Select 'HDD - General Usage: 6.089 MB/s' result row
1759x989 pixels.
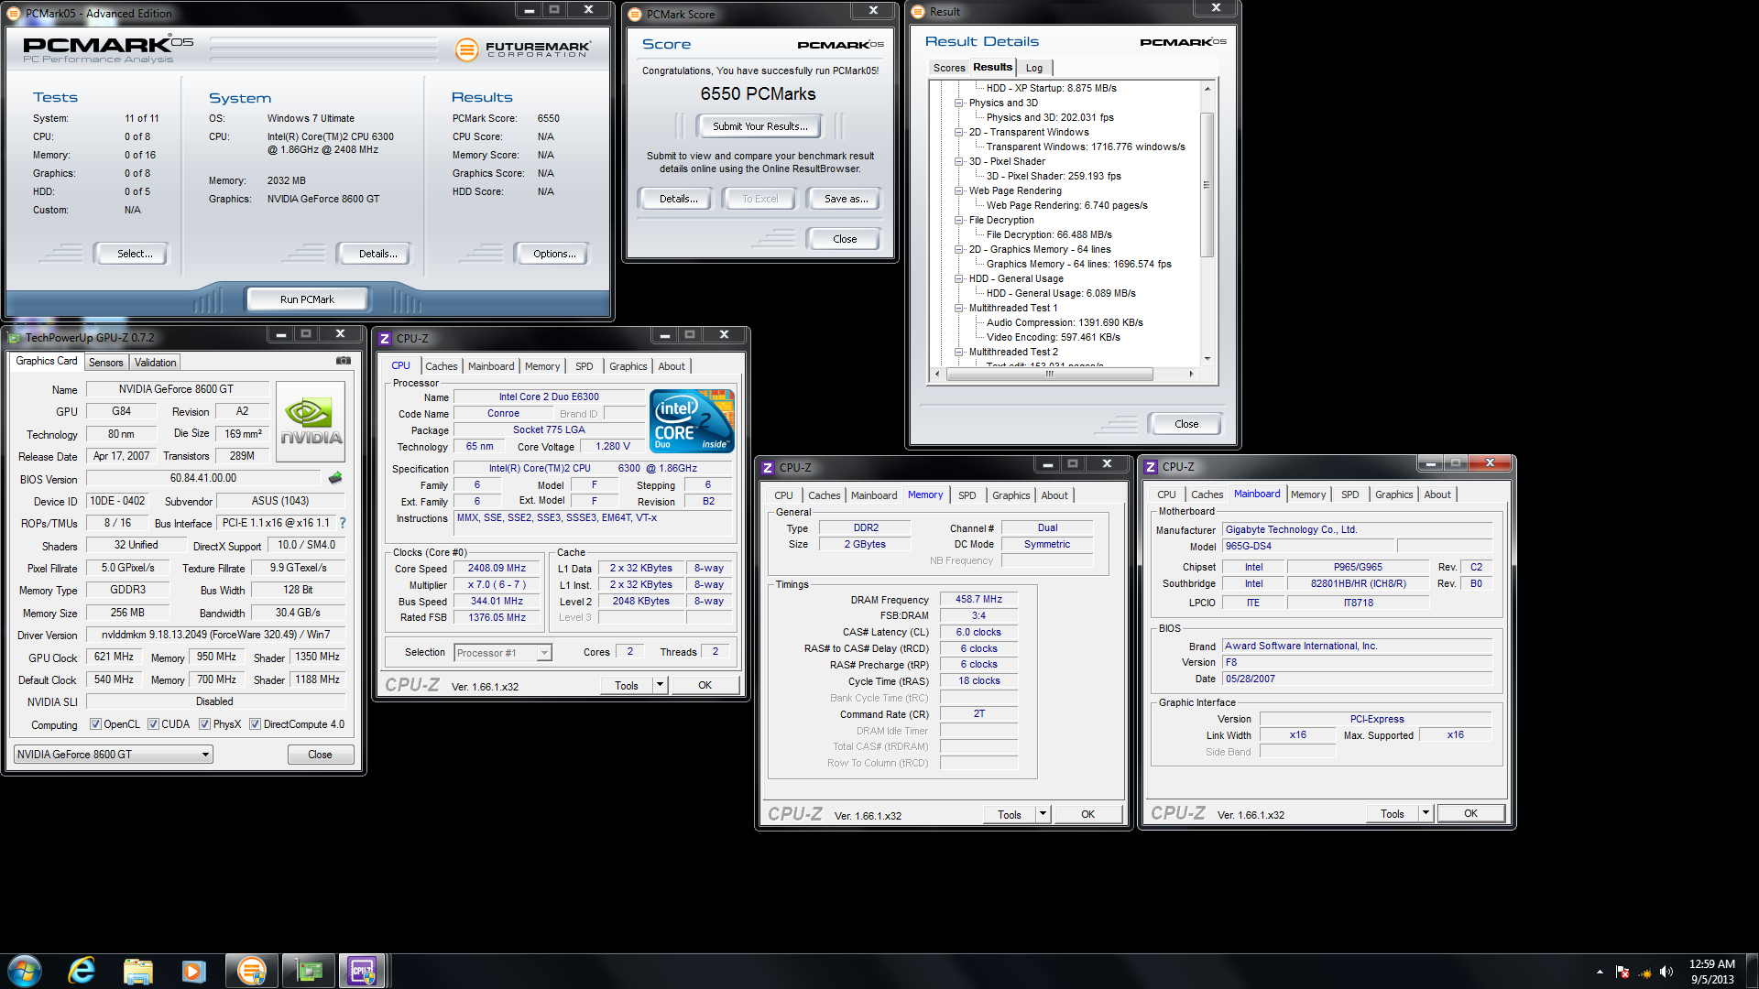[x=1061, y=294]
